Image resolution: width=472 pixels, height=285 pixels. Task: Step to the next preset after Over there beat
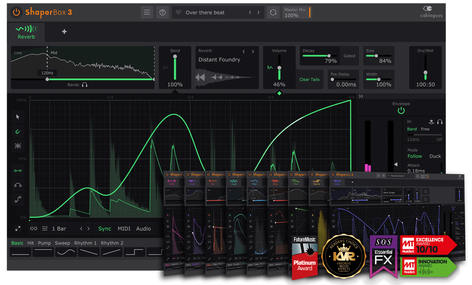pyautogui.click(x=258, y=13)
